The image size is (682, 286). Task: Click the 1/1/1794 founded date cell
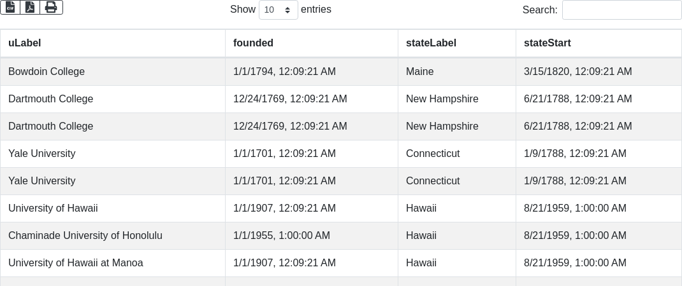pos(284,72)
